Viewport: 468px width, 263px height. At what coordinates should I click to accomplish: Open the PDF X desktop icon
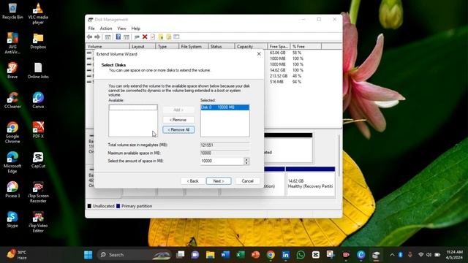(38, 130)
